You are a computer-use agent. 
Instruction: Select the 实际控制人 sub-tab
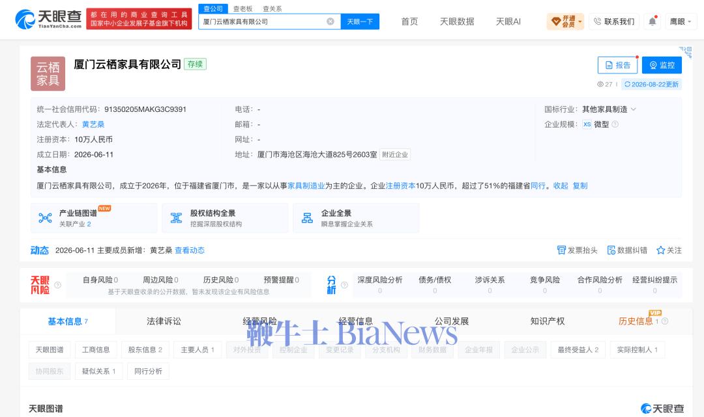click(637, 350)
